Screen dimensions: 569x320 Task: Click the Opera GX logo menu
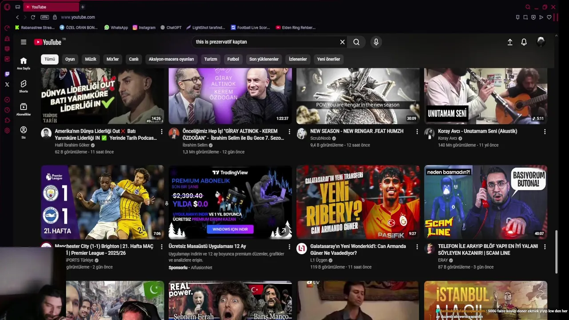point(7,7)
